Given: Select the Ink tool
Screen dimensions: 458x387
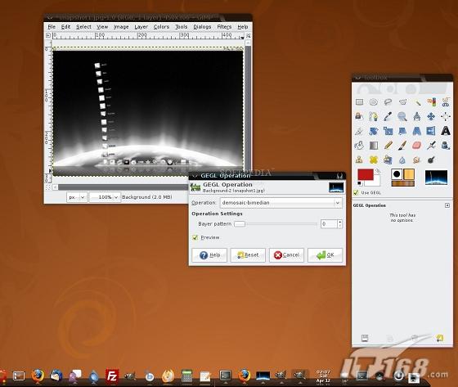Looking at the screenshot, I should 446,146.
